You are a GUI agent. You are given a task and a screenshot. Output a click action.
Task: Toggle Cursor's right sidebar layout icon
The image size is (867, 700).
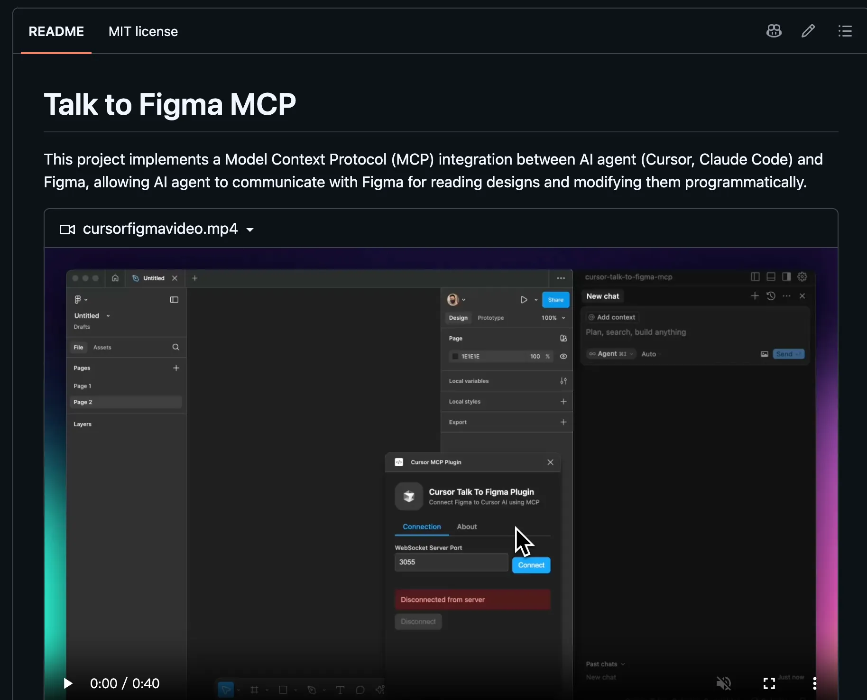click(x=786, y=277)
